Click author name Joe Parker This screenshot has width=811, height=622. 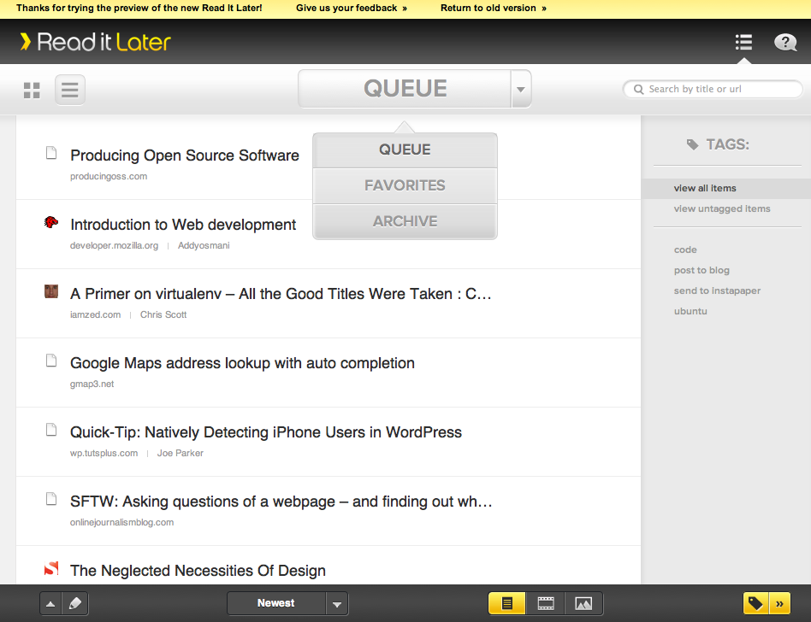tap(181, 453)
